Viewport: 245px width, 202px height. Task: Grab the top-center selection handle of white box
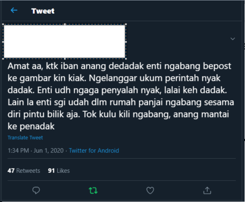coord(65,24)
